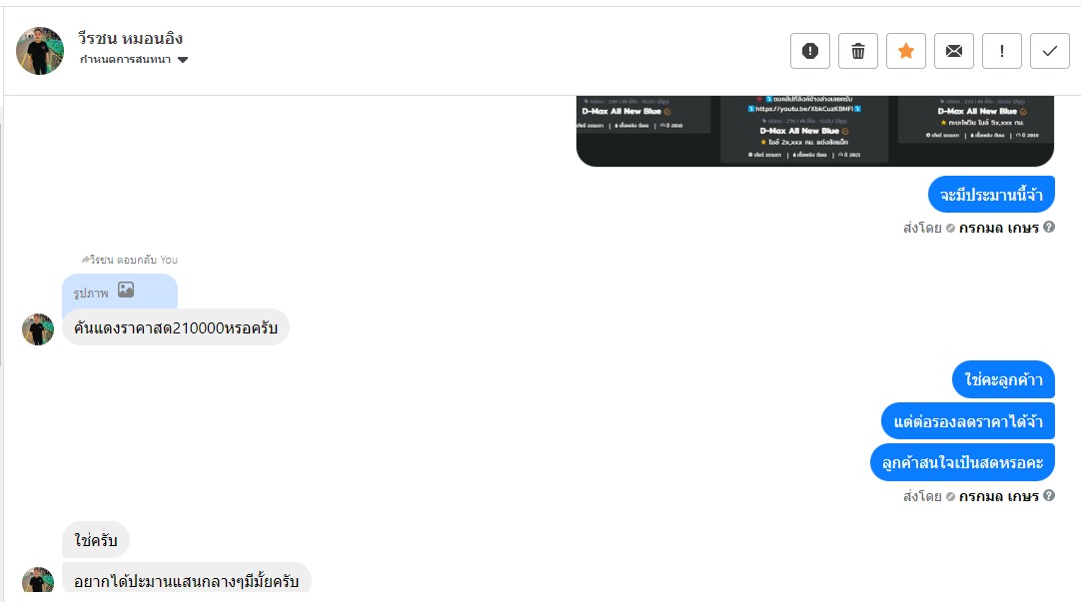Select message แต่ต่อรองลดราคาได้จ้า
The image size is (1081, 602).
point(968,421)
